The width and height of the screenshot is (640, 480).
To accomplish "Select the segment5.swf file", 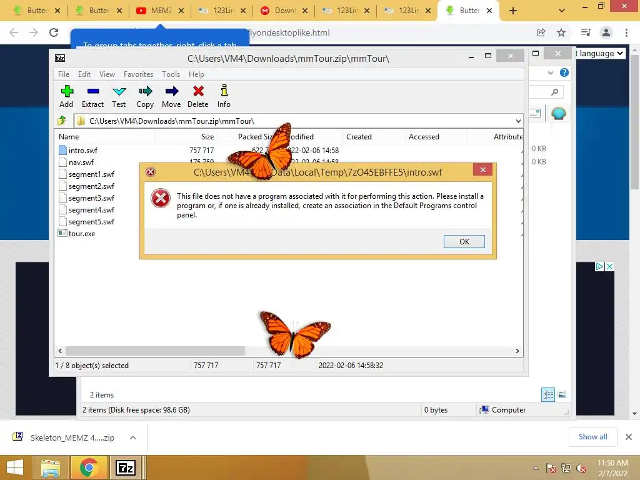I will [91, 222].
